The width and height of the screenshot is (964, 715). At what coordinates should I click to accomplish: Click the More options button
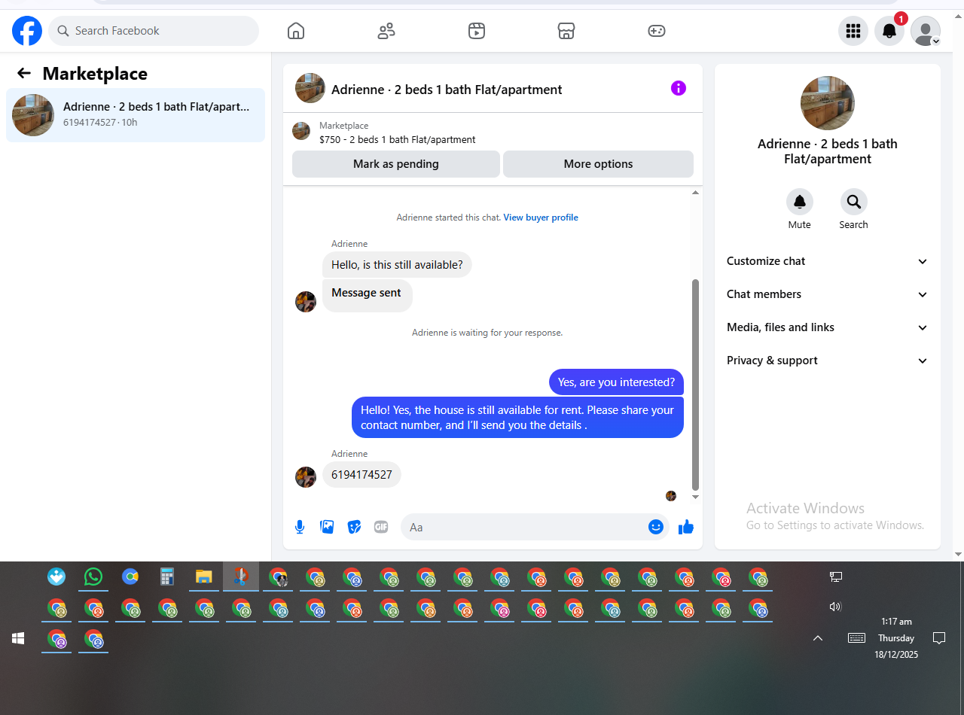click(598, 164)
